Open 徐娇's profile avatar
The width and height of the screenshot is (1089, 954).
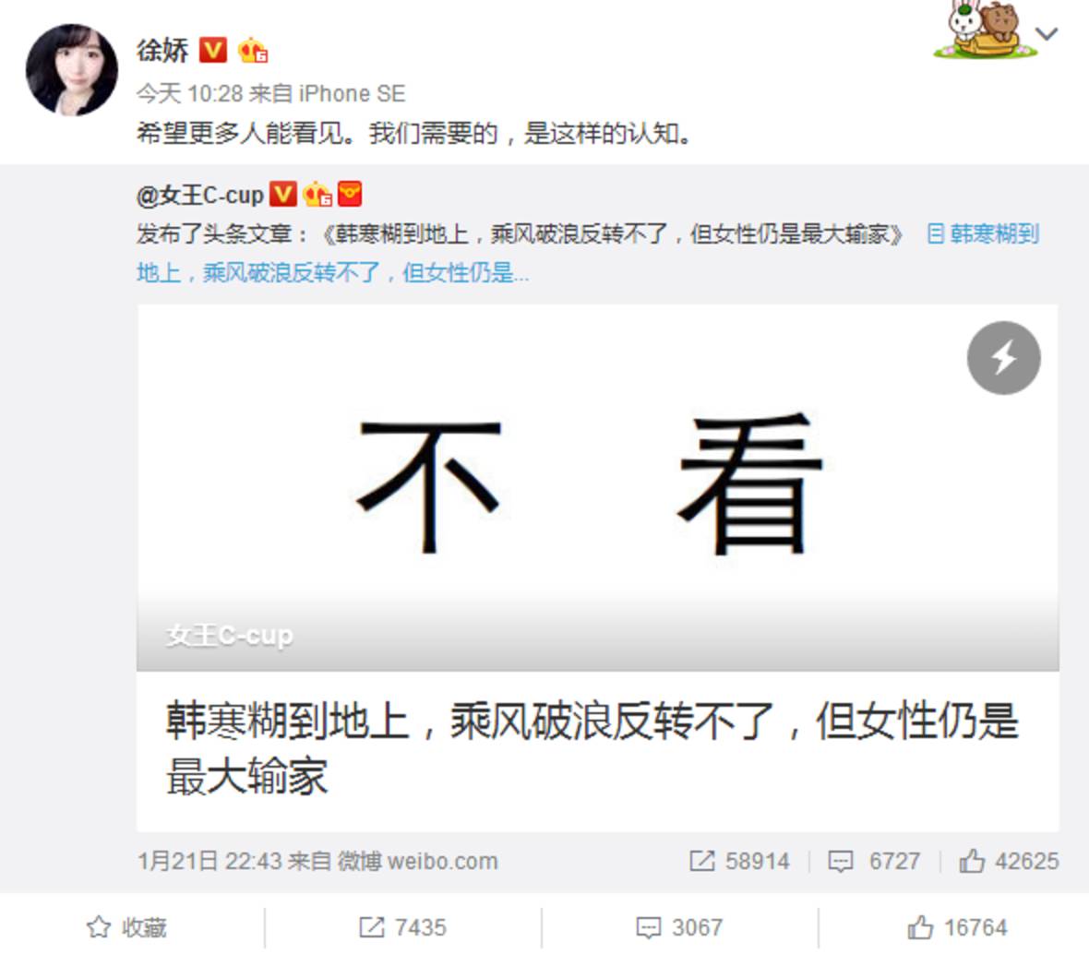(x=72, y=69)
